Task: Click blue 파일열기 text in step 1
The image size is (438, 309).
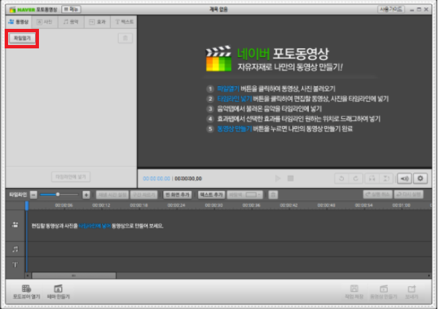Action: click(228, 89)
